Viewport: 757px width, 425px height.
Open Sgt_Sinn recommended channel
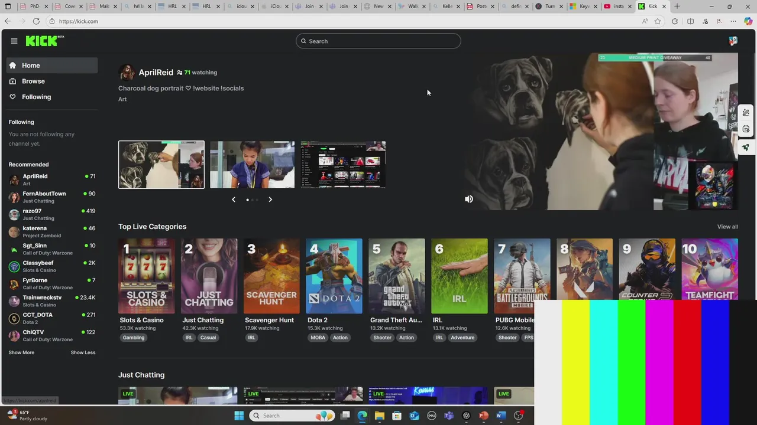coord(52,249)
